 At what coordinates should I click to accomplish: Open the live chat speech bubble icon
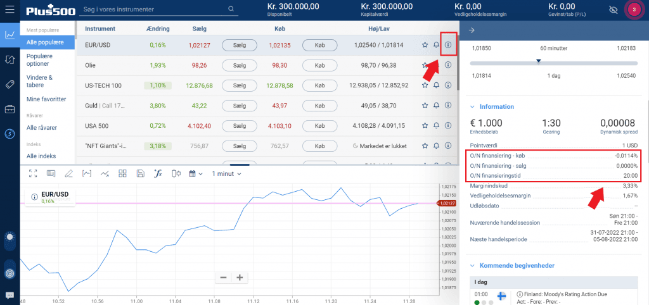coord(10,296)
